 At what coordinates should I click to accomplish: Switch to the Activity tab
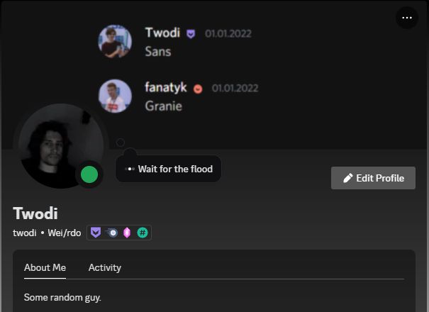(x=105, y=267)
